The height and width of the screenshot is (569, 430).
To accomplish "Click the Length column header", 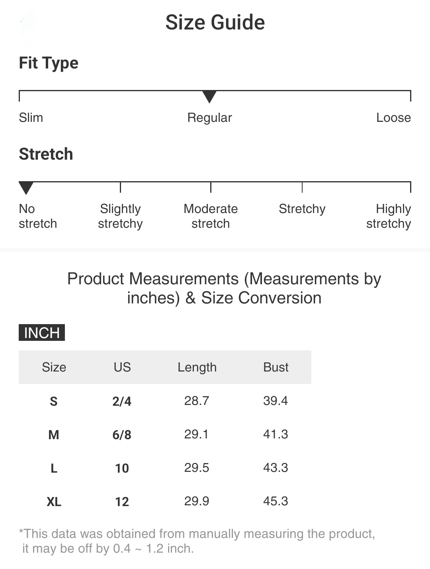I will coord(197,367).
